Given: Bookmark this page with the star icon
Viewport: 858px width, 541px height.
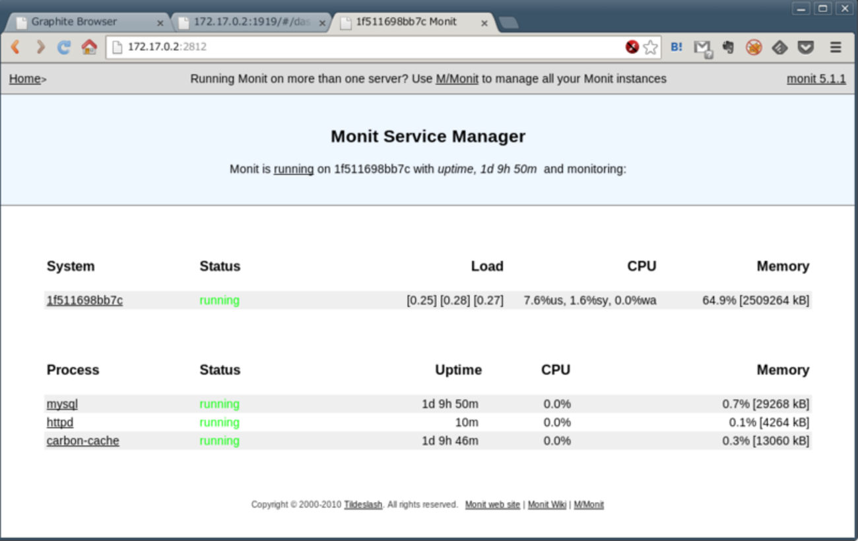Looking at the screenshot, I should coord(650,47).
